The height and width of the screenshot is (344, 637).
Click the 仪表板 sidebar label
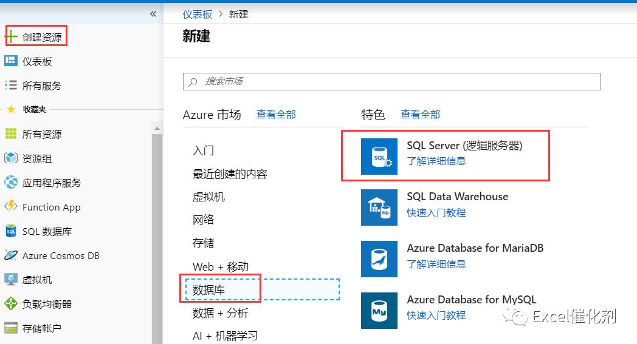click(37, 61)
